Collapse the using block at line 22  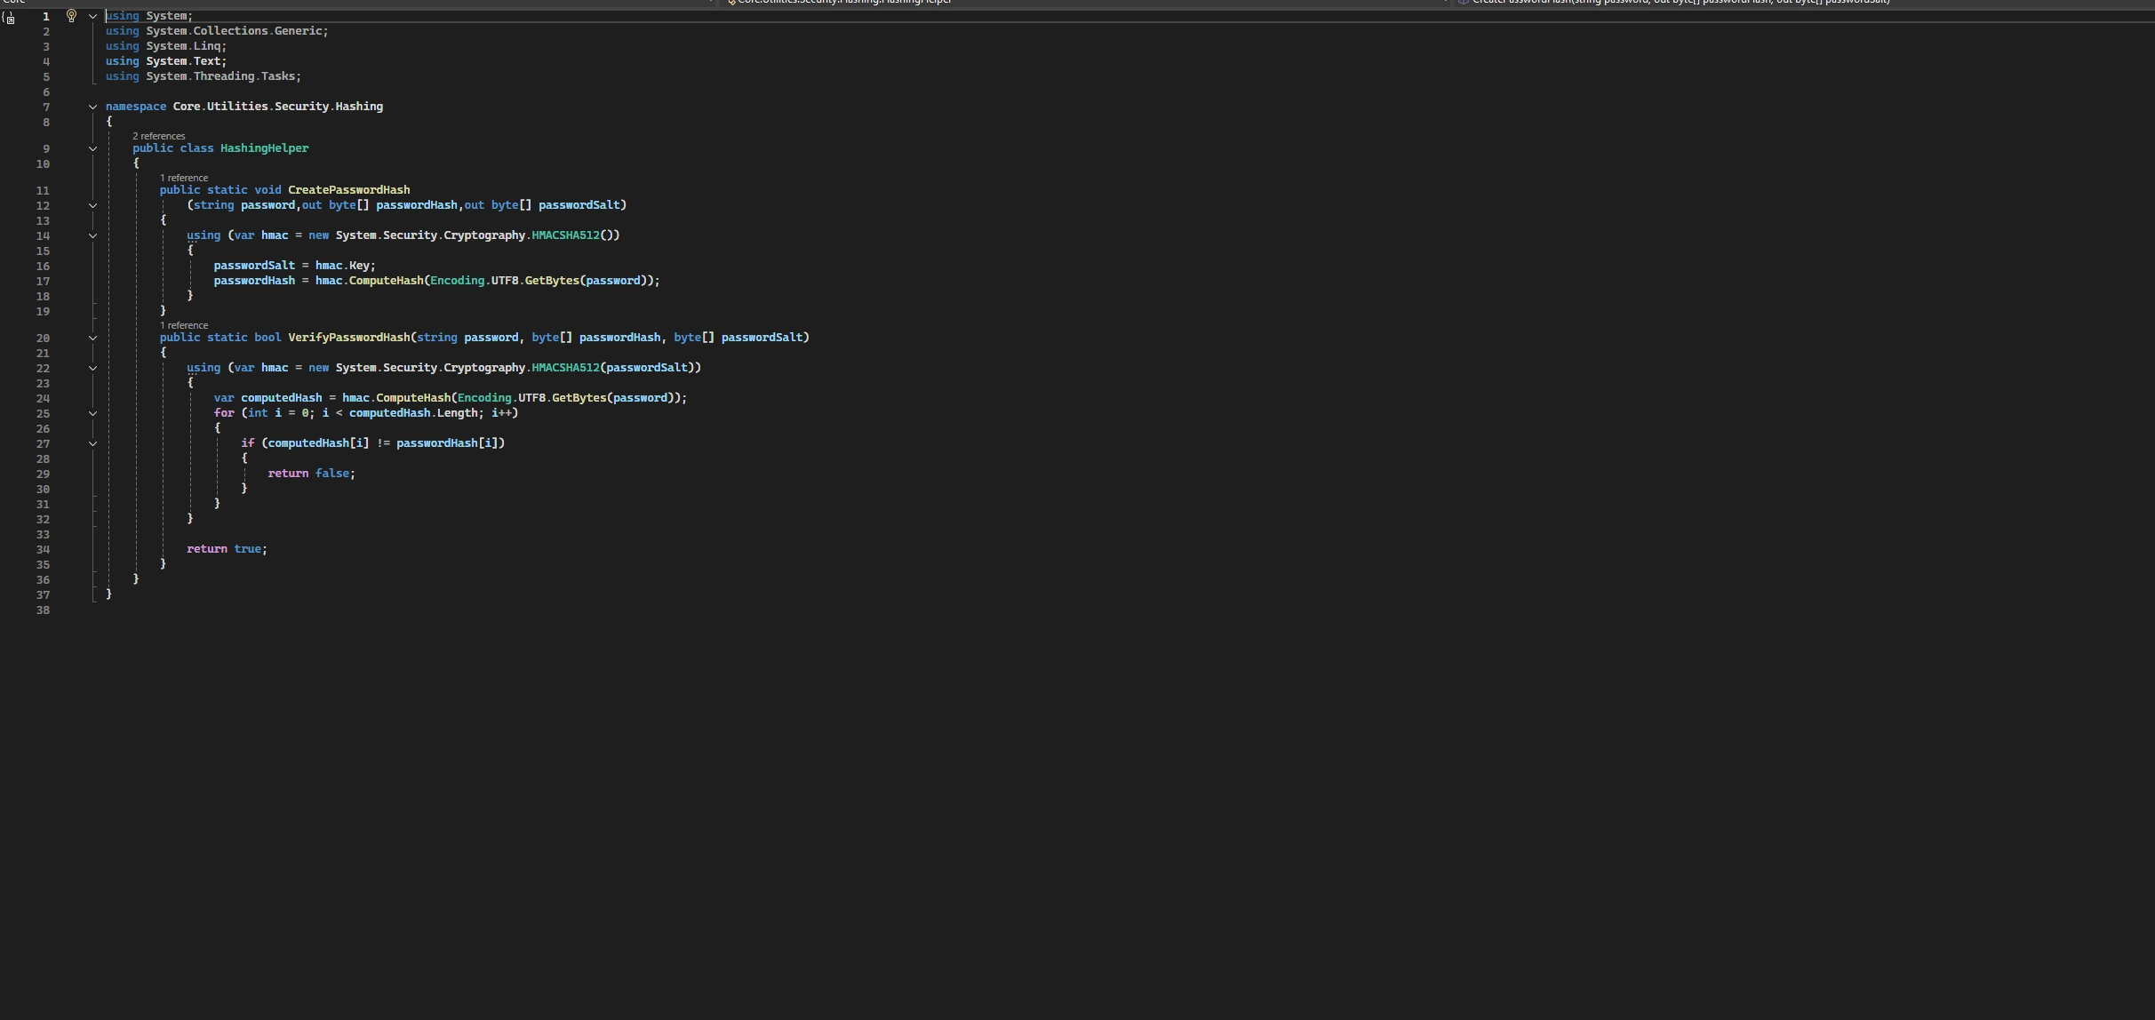point(92,368)
